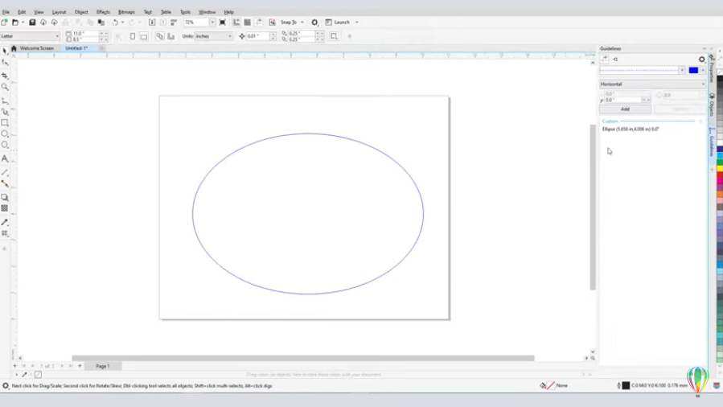Click the Full-screen preview icon
Viewport: 723px width, 407px height.
click(222, 23)
